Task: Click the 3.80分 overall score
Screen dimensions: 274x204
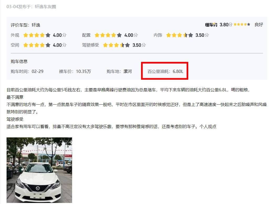Action: coord(226,25)
